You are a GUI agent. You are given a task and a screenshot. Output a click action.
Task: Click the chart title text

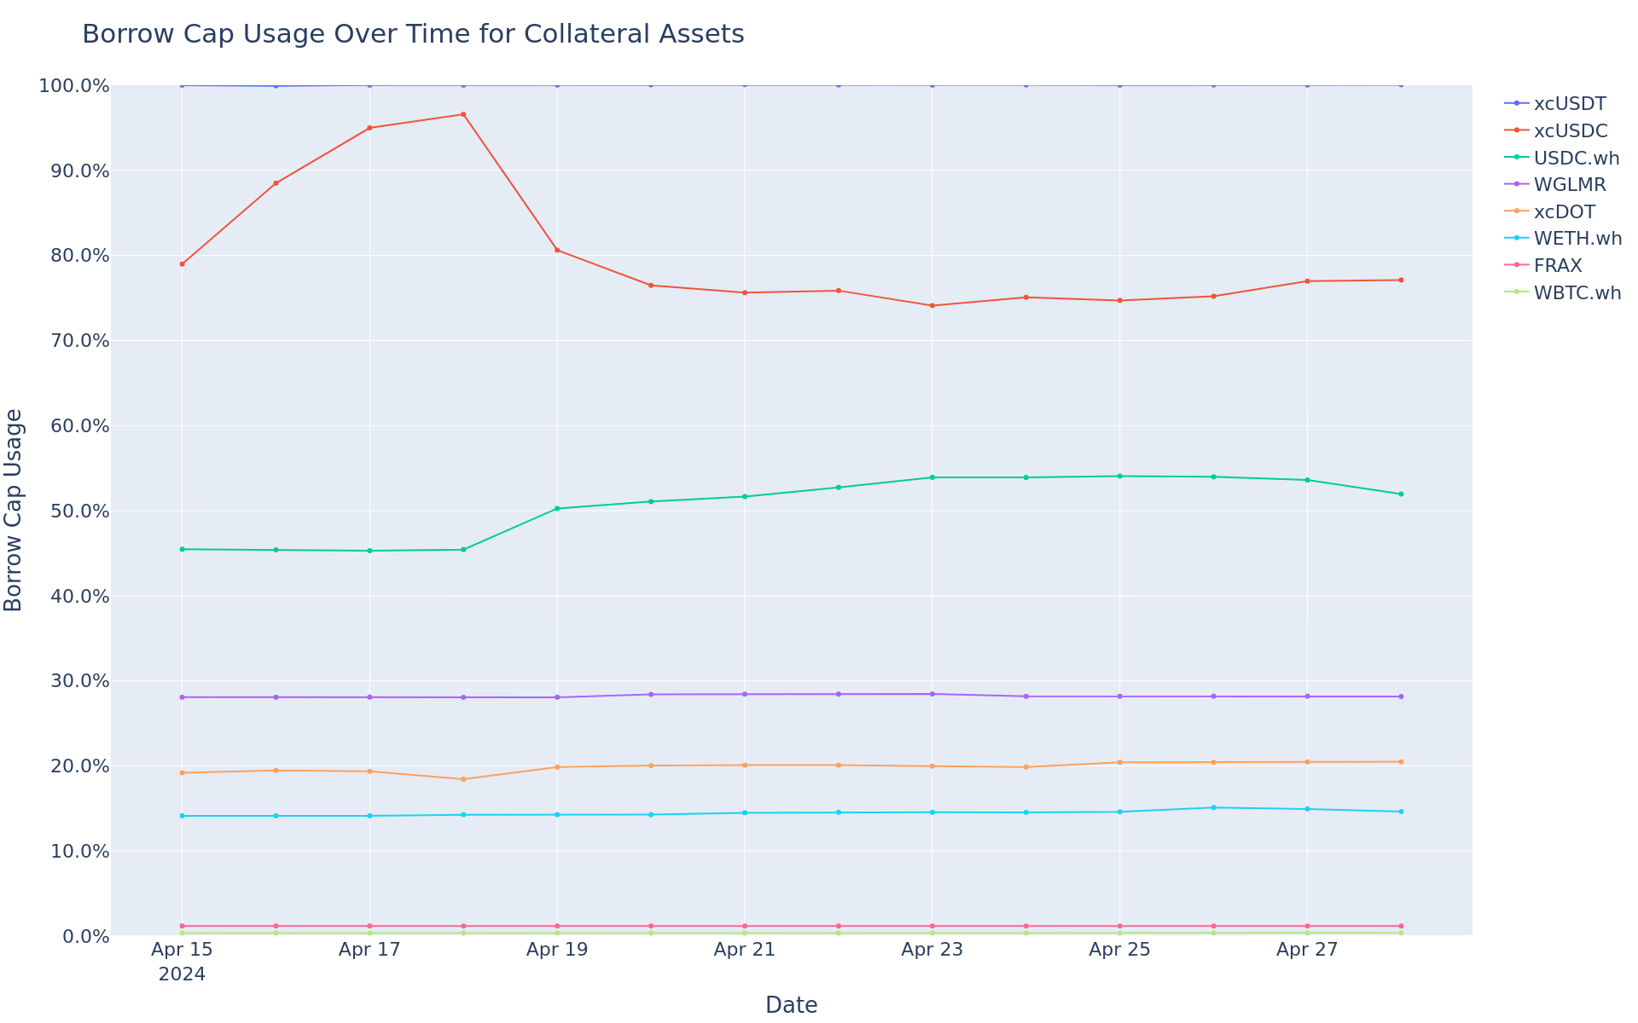click(413, 34)
